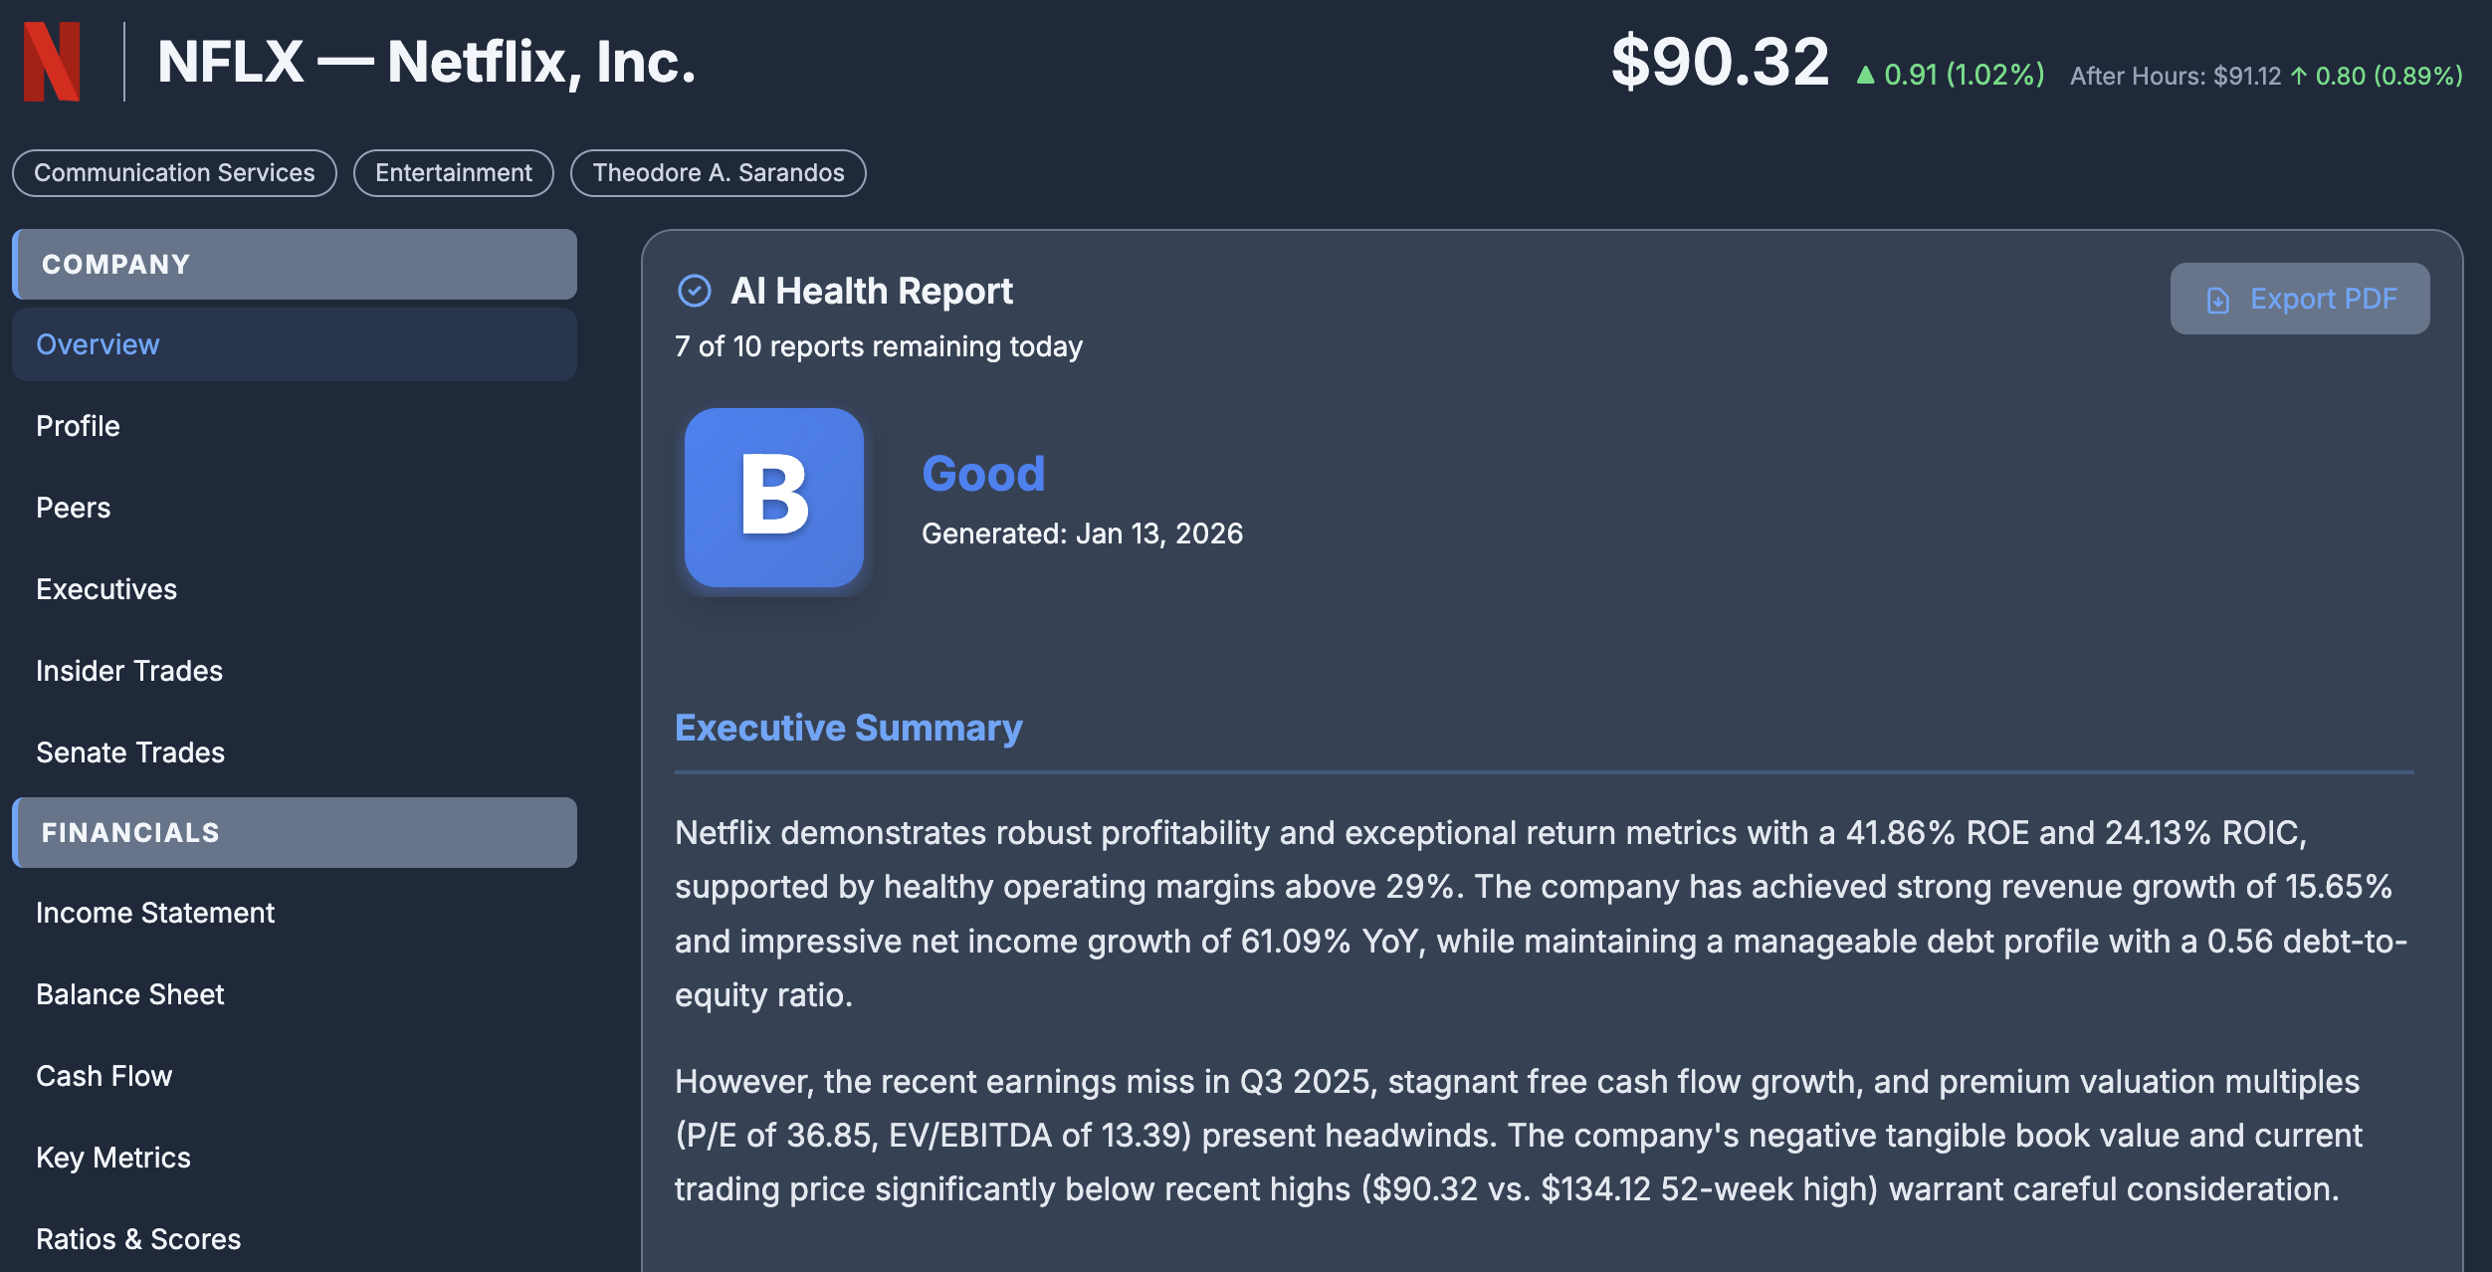Screen dimensions: 2492x1272
Task: Open the Balance Sheet section
Action: pyautogui.click(x=129, y=993)
